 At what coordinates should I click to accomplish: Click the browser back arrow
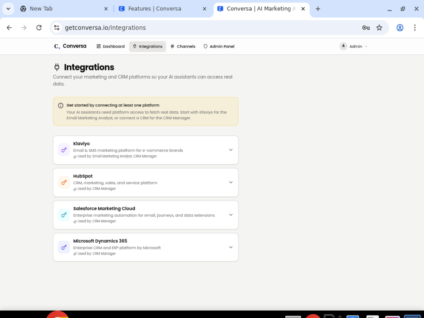(x=9, y=28)
